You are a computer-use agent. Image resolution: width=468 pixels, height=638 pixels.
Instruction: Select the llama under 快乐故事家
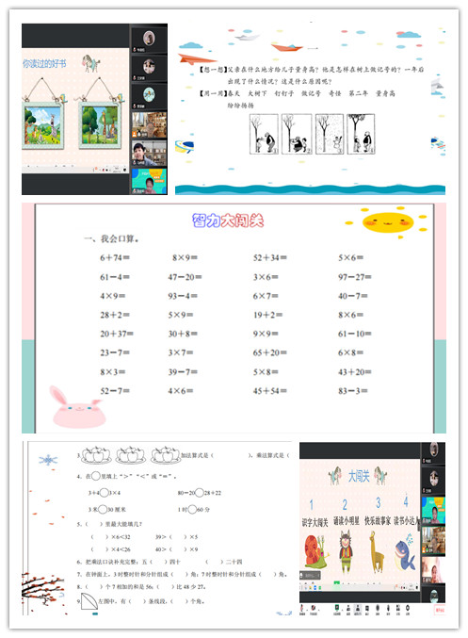[x=376, y=552]
